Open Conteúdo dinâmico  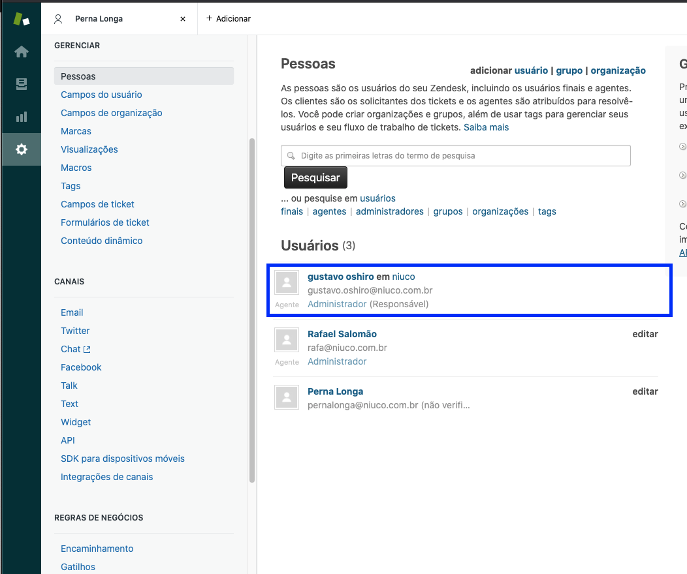[101, 241]
